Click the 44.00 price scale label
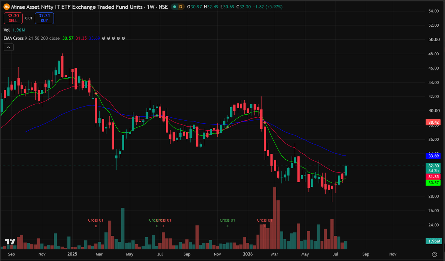Viewport: 445px width, 261px height. [434, 82]
